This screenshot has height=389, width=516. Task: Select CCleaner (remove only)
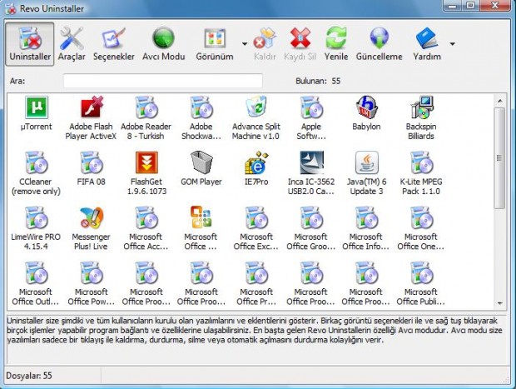[x=36, y=173]
